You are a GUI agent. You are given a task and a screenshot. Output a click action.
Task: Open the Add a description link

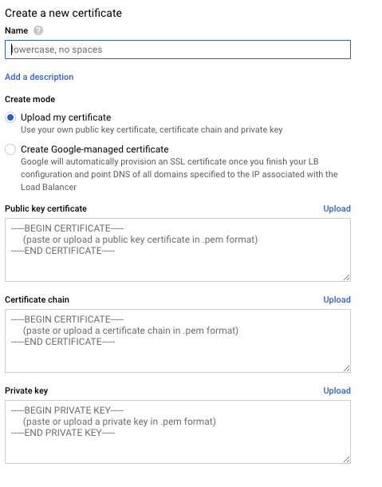point(39,77)
